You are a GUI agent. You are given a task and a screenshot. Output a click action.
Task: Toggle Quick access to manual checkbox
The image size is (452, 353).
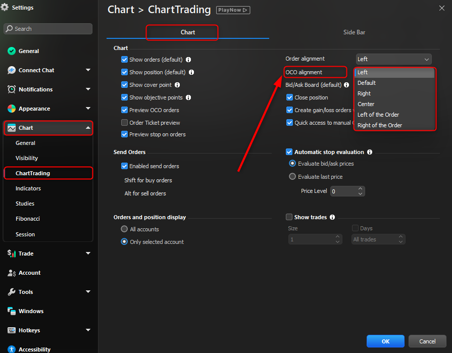pyautogui.click(x=290, y=123)
